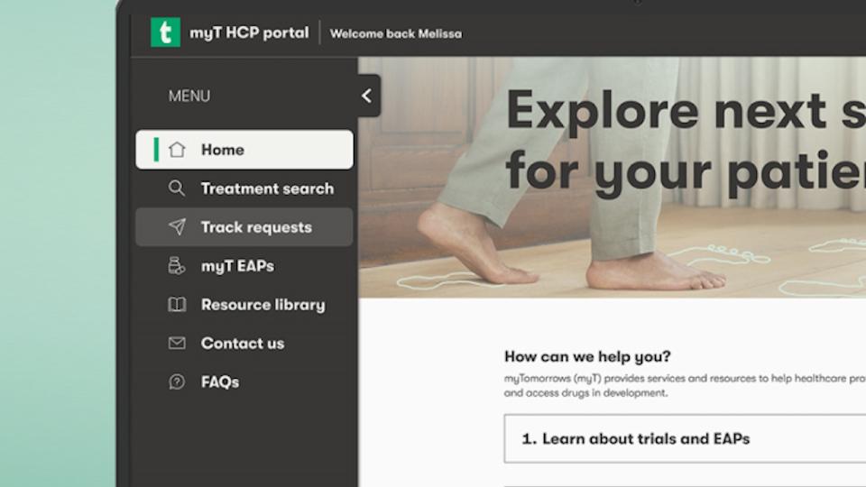The width and height of the screenshot is (866, 487).
Task: Click the paper plane icon for Track requests
Action: pos(177,227)
